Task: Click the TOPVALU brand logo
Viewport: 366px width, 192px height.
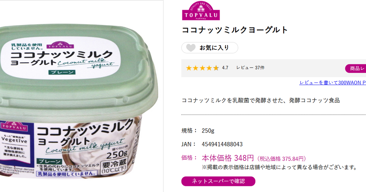Action: 201,11
